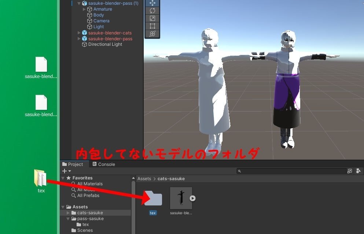Switch to the Project tab
Viewport: 364px width, 234px height.
pos(73,164)
